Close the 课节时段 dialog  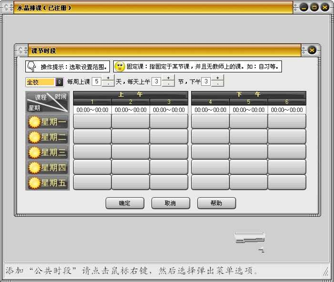coord(312,50)
